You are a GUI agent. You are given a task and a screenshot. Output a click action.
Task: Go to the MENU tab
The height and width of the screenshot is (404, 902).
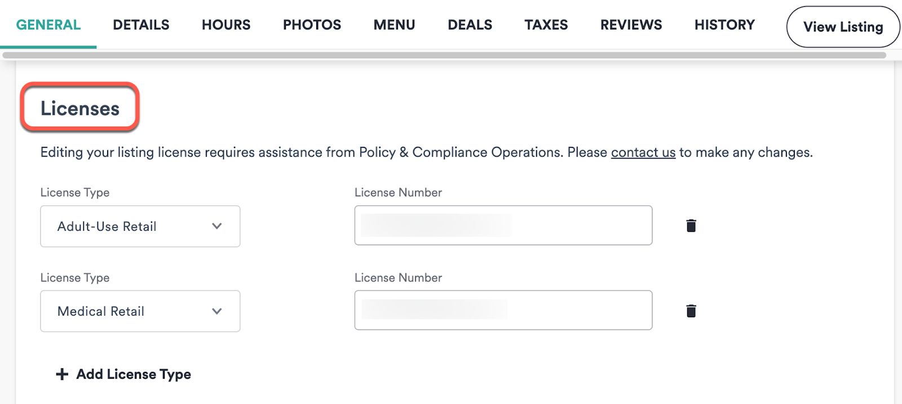click(x=394, y=24)
